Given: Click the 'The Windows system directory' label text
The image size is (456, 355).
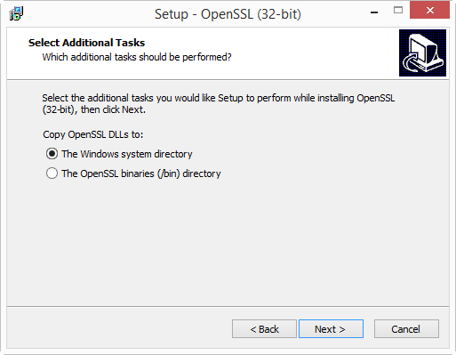Looking at the screenshot, I should pos(127,154).
